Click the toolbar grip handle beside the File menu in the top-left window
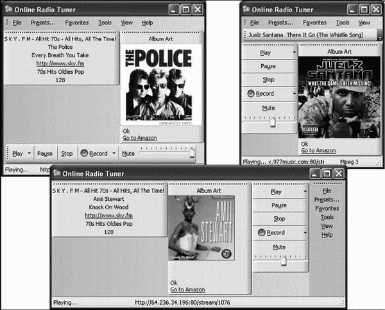The height and width of the screenshot is (310, 385). click(7, 22)
